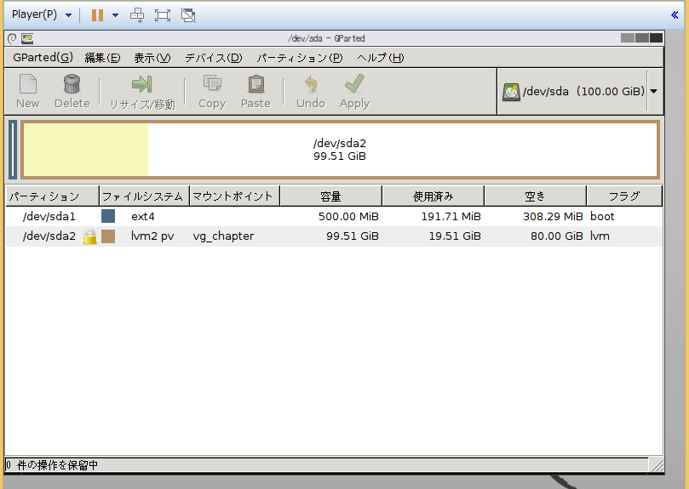The image size is (689, 489).
Task: Select /dev/sda2 block in the disk map
Action: point(340,150)
